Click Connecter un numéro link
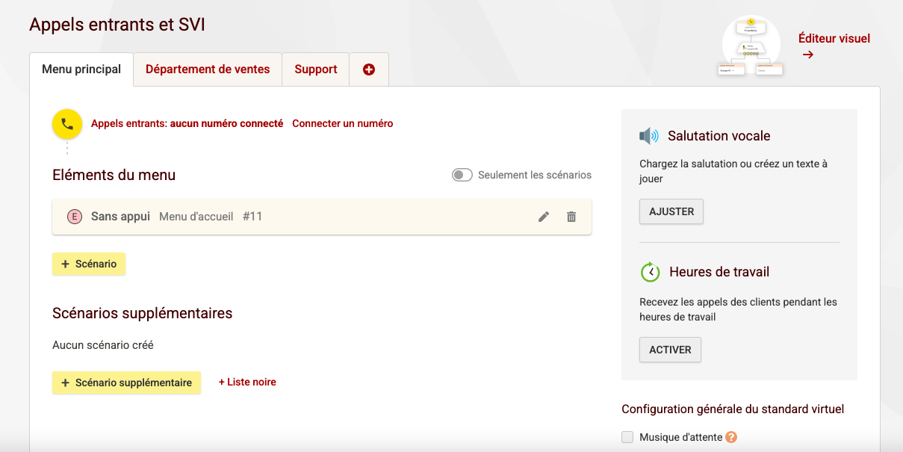903x452 pixels. [342, 123]
